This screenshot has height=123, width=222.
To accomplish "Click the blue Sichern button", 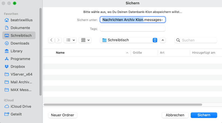I will (204, 115).
